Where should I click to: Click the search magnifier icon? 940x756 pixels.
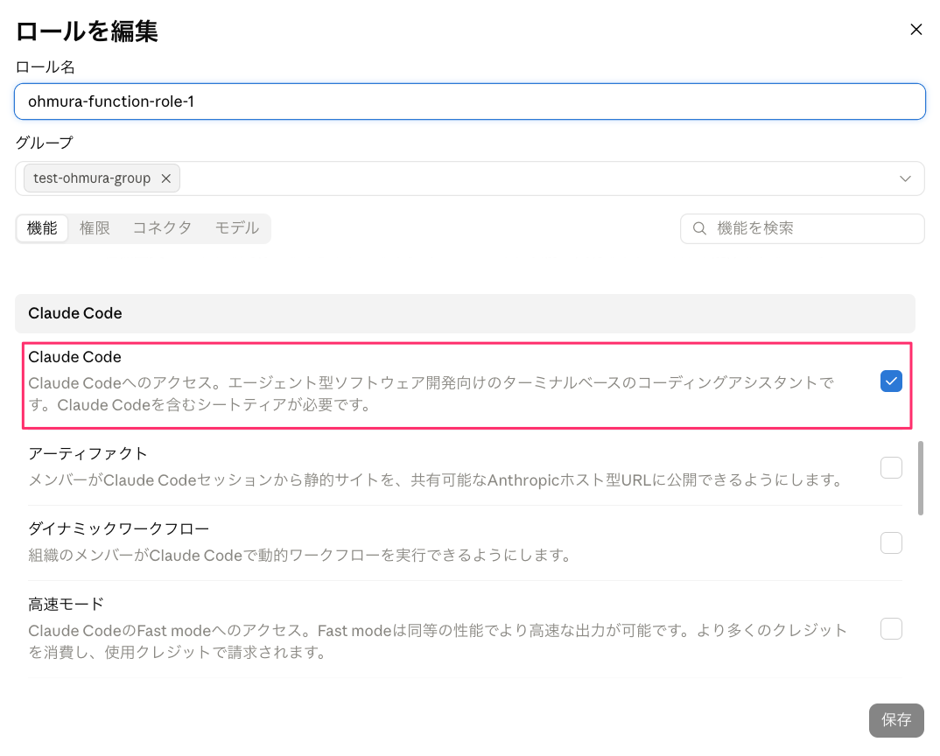699,228
